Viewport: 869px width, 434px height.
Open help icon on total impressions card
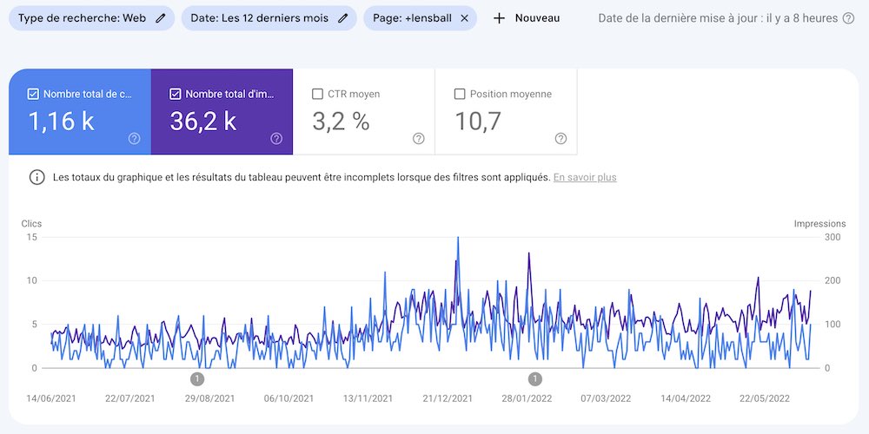[276, 138]
